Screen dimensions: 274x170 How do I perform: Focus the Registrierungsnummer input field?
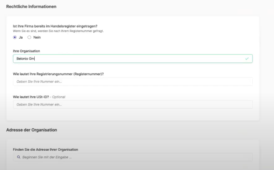133,82
